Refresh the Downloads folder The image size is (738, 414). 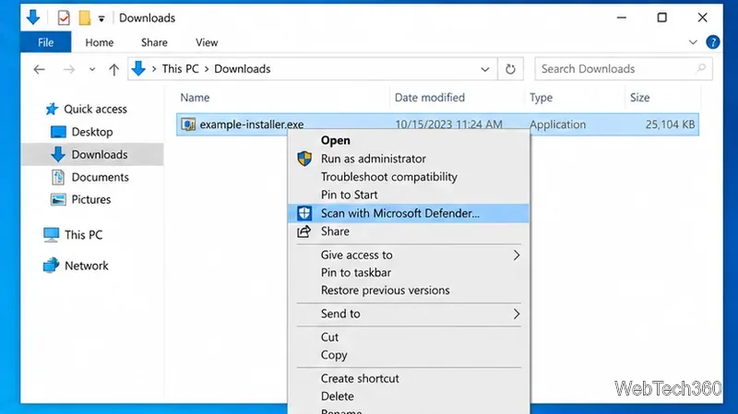[x=510, y=69]
